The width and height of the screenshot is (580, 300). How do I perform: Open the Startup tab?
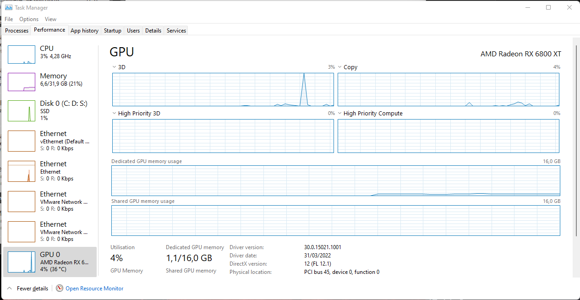(113, 31)
